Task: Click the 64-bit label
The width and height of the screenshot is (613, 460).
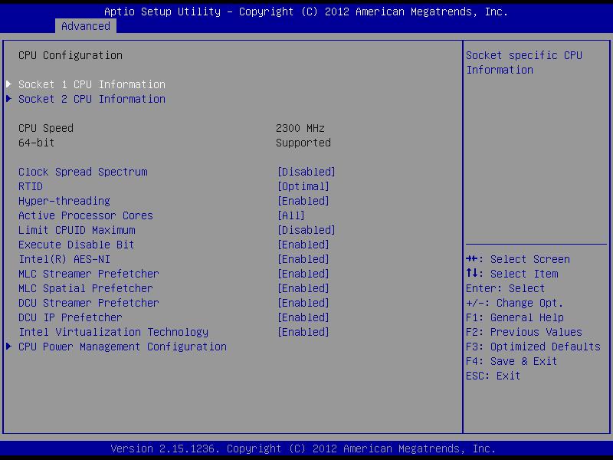Action: (x=36, y=143)
